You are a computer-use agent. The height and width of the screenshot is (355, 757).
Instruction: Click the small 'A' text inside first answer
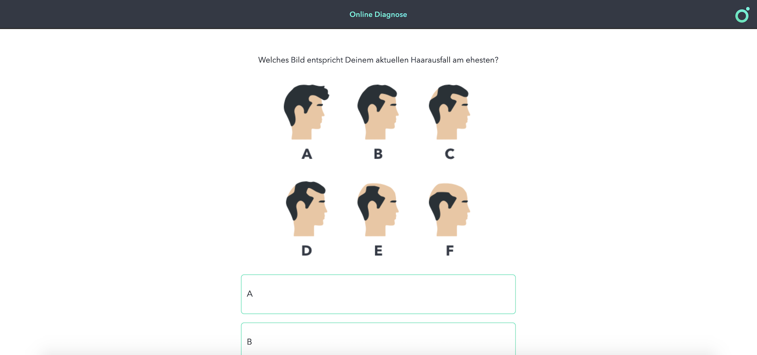point(250,294)
